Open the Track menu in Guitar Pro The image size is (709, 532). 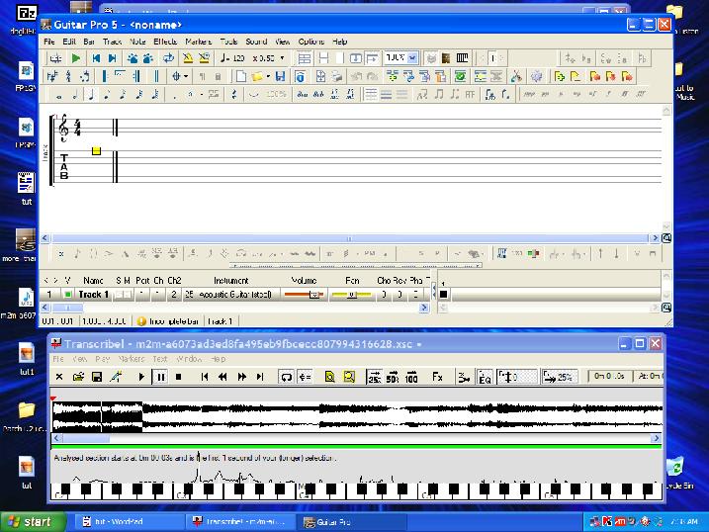(x=112, y=42)
